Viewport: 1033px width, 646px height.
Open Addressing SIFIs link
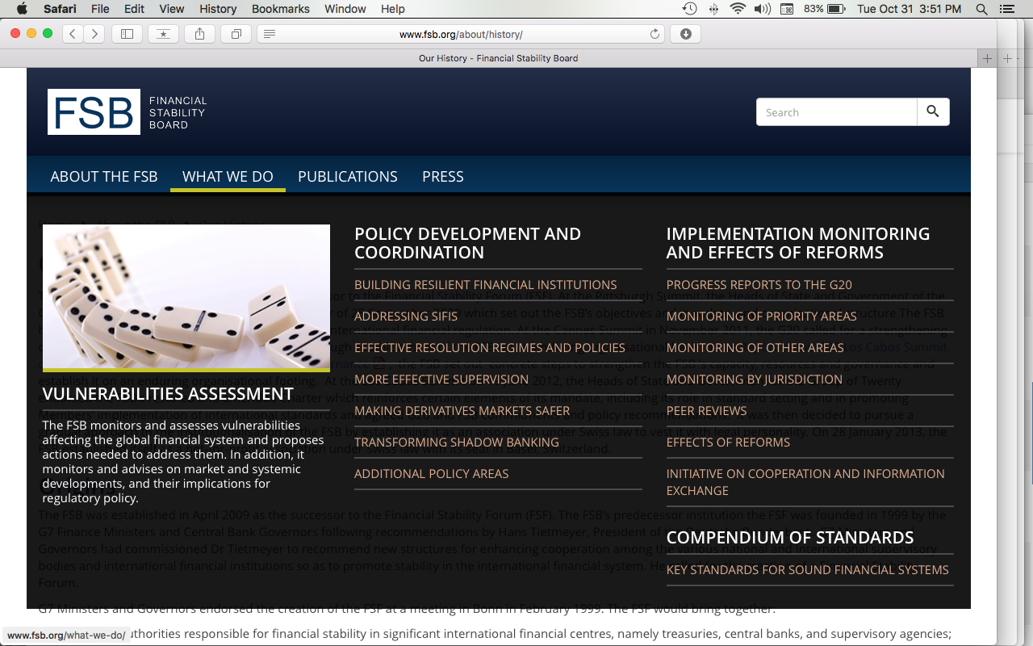406,317
